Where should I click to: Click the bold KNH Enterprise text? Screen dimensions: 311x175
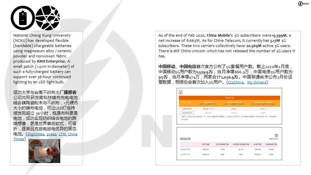tap(51, 61)
